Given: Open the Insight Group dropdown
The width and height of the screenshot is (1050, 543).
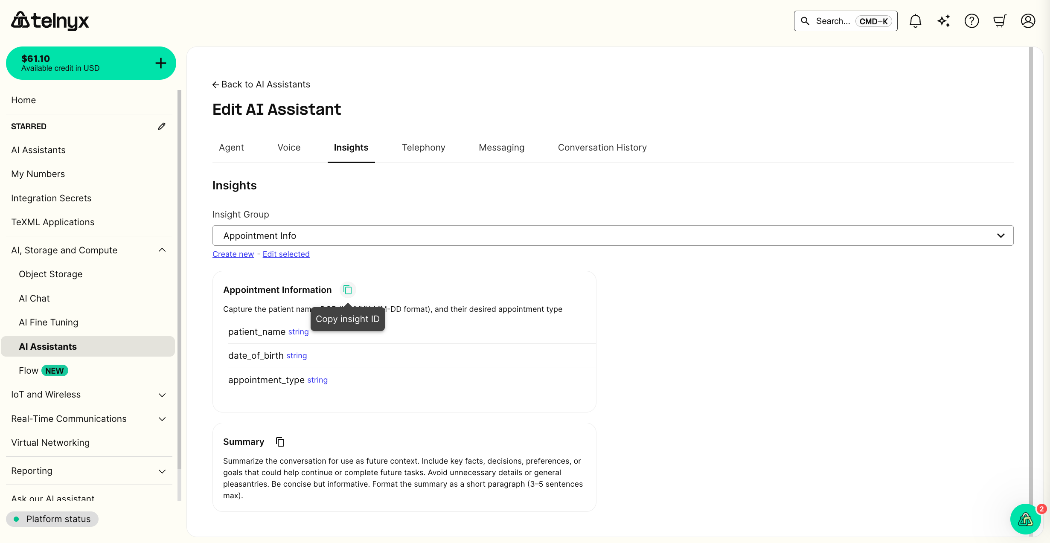Looking at the screenshot, I should coord(613,235).
